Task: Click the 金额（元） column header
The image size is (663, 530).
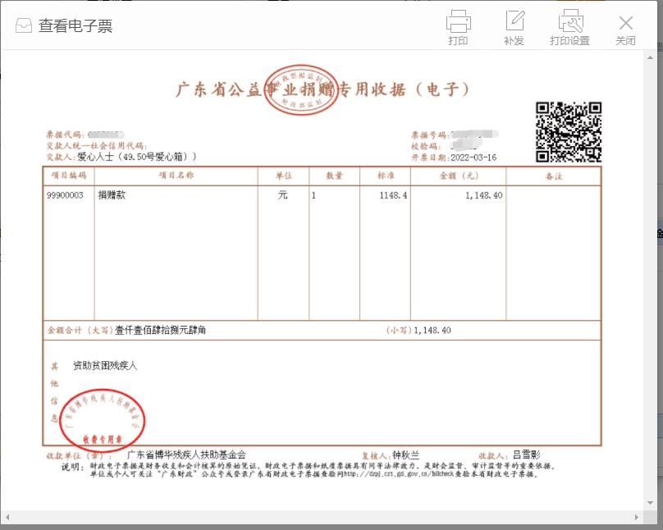Action: click(x=458, y=176)
